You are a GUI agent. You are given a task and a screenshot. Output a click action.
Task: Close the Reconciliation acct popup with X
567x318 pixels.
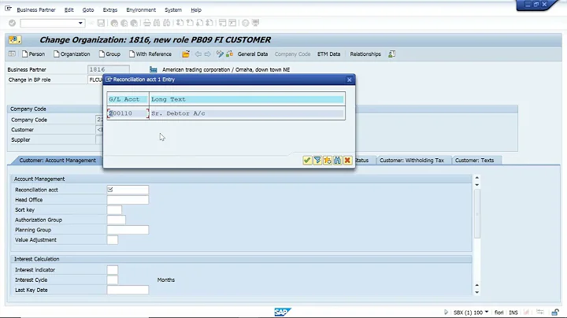tap(350, 79)
